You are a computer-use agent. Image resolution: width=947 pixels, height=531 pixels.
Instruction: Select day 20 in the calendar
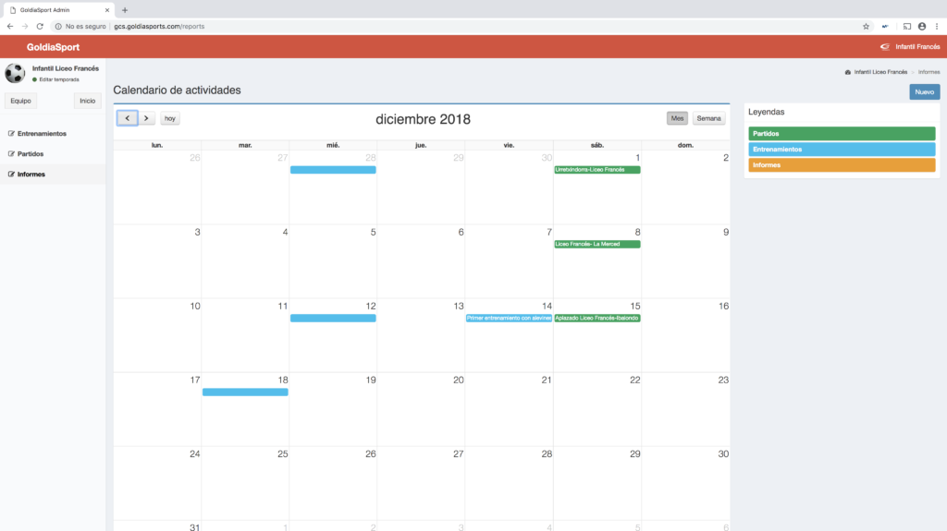pos(459,380)
